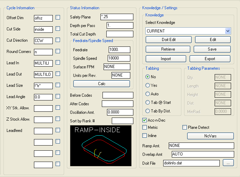The image size is (240, 177).
Task: Click the Surface FPM field
Action: click(117, 67)
